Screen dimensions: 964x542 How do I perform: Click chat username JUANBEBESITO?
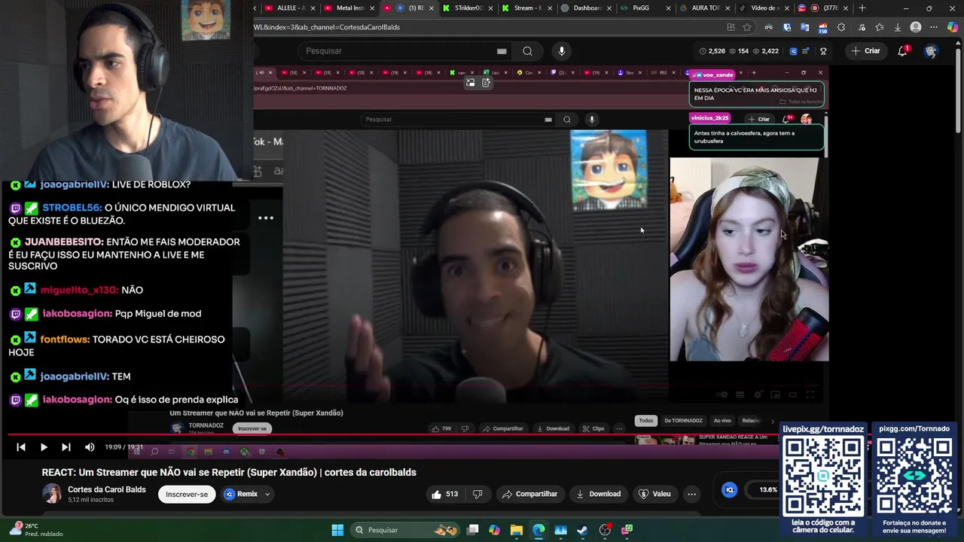(x=64, y=242)
